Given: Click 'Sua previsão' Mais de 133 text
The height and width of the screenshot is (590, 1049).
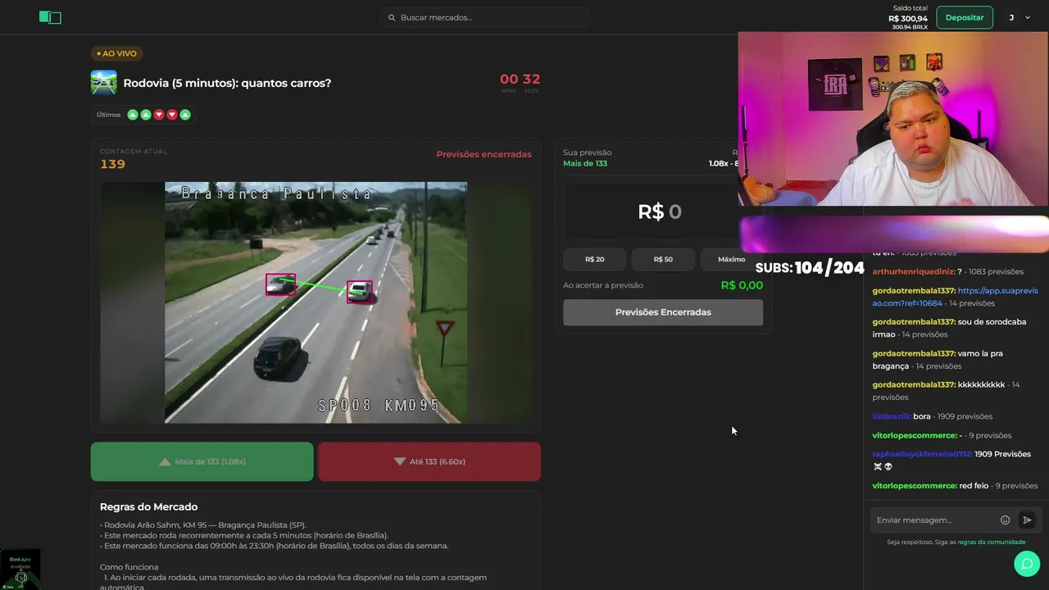Looking at the screenshot, I should (x=585, y=163).
